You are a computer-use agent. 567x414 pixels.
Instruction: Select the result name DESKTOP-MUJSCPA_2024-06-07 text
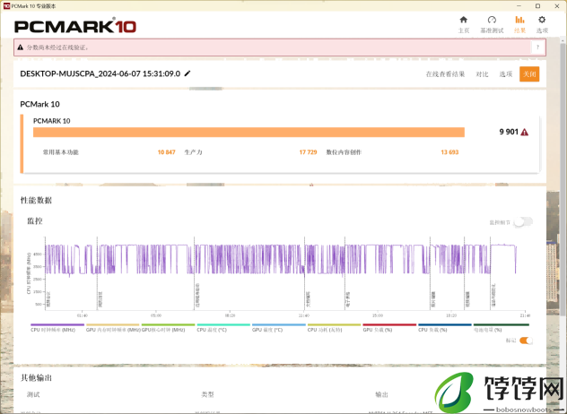(100, 73)
